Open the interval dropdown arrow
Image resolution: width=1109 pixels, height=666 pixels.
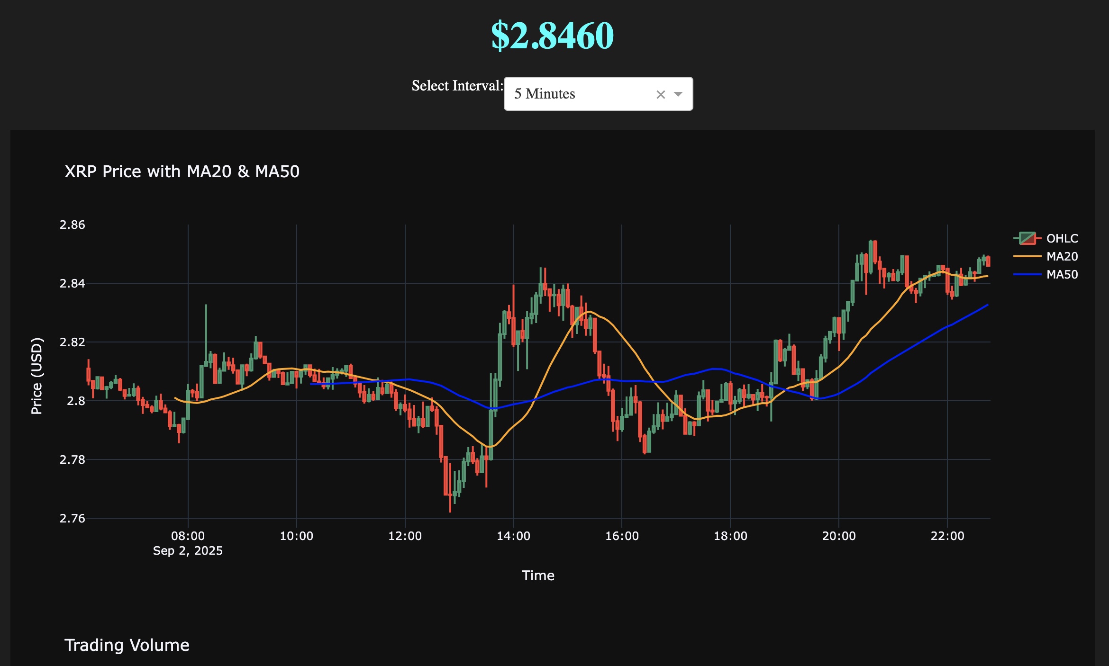tap(678, 94)
